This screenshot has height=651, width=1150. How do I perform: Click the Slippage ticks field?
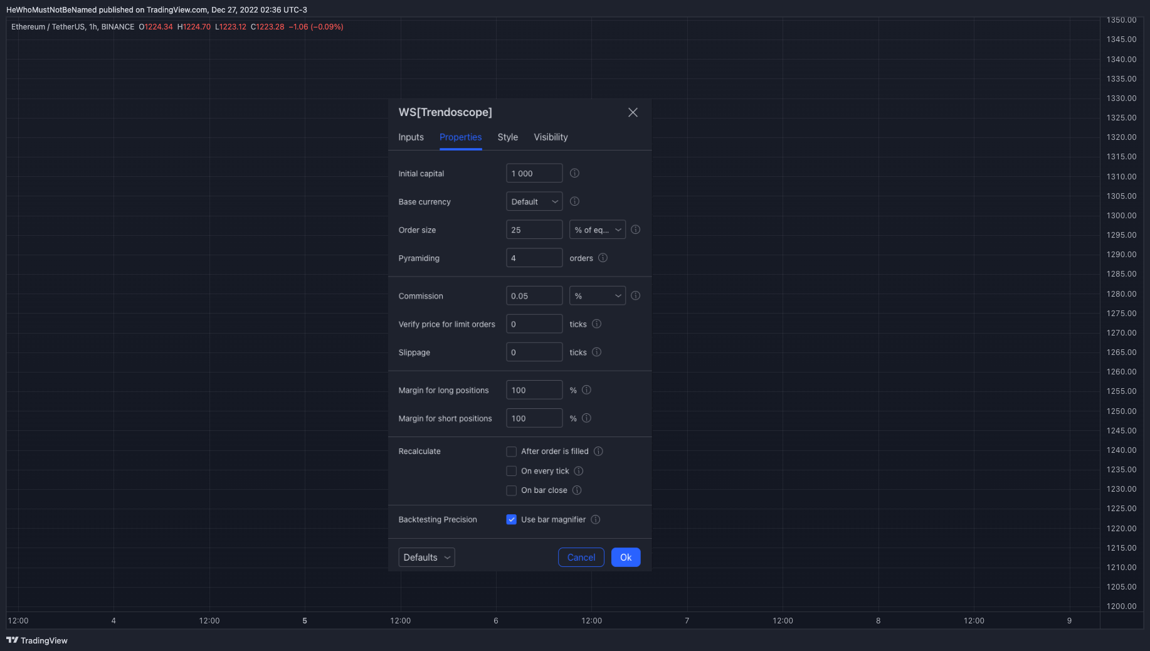coord(534,352)
